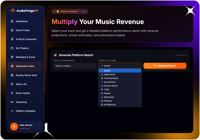Click the Streaming broadcast icon
This screenshot has height=140, width=200.
[12, 102]
